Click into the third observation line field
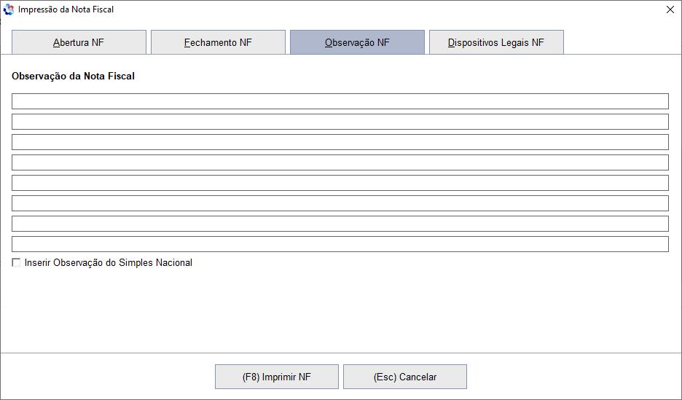Image resolution: width=682 pixels, height=400 pixels. 340,142
